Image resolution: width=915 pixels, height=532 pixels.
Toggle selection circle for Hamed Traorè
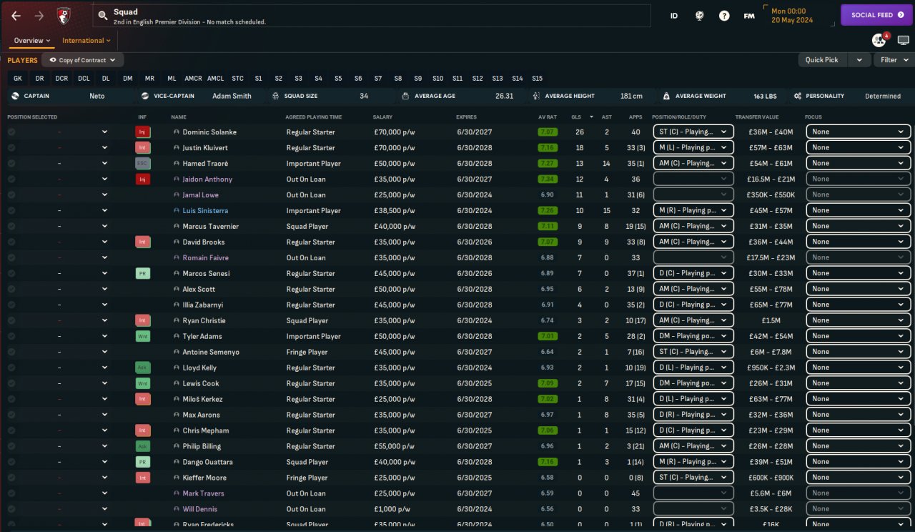[x=11, y=164]
